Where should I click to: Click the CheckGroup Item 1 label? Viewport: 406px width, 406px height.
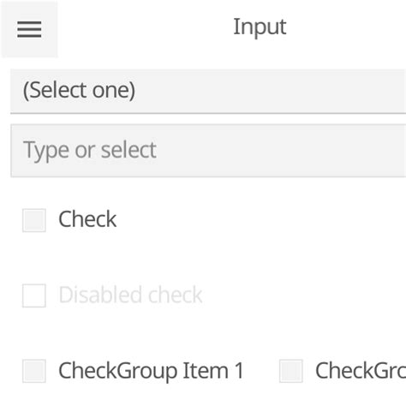151,371
